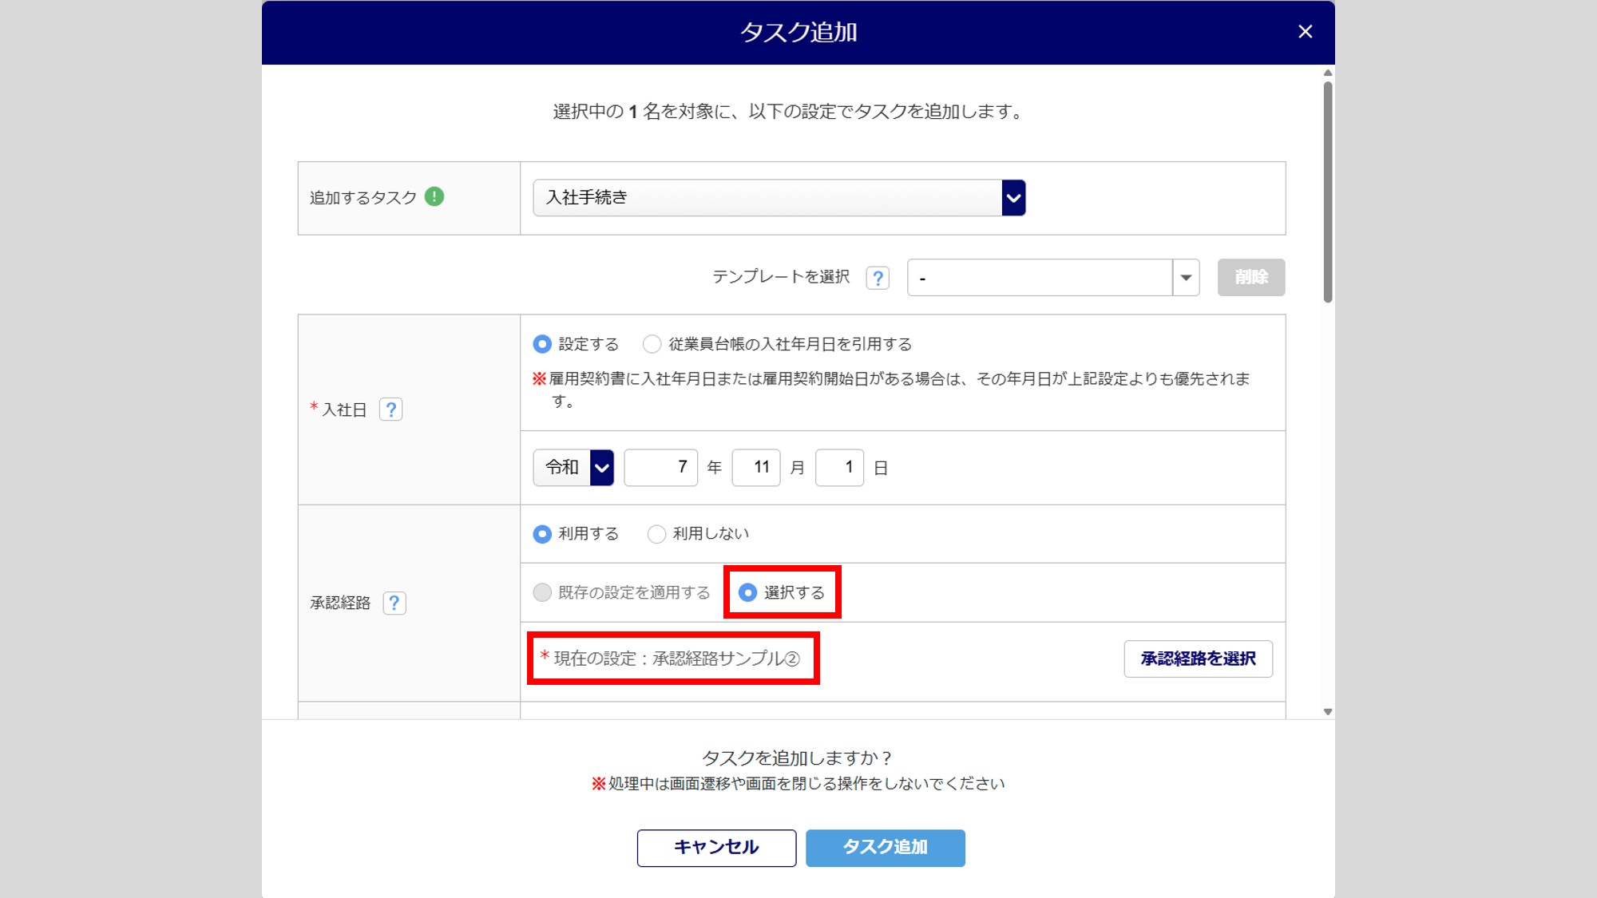Expand the template selection dropdown
This screenshot has width=1597, height=898.
coord(1186,278)
